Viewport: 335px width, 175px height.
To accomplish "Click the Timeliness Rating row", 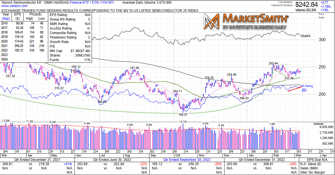I will (x=70, y=37).
